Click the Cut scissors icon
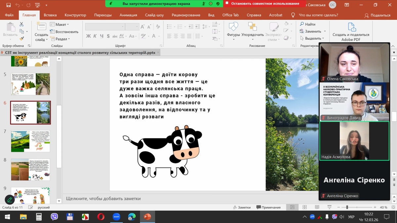The width and height of the screenshot is (397, 223). click(22, 24)
